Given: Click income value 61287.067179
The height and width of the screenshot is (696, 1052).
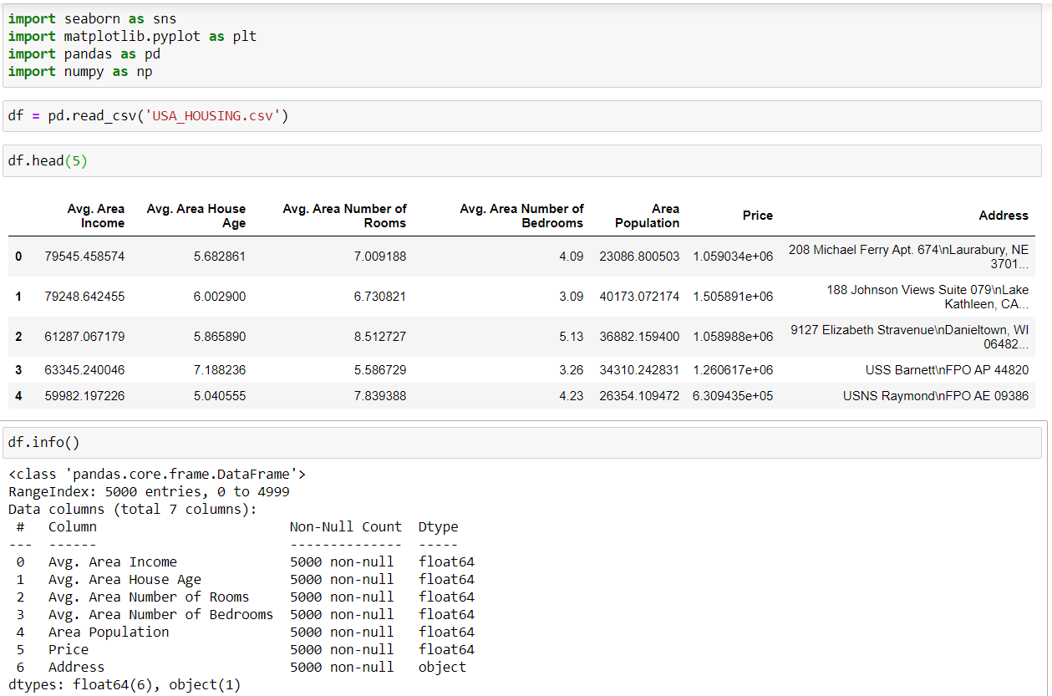Looking at the screenshot, I should click(x=84, y=337).
